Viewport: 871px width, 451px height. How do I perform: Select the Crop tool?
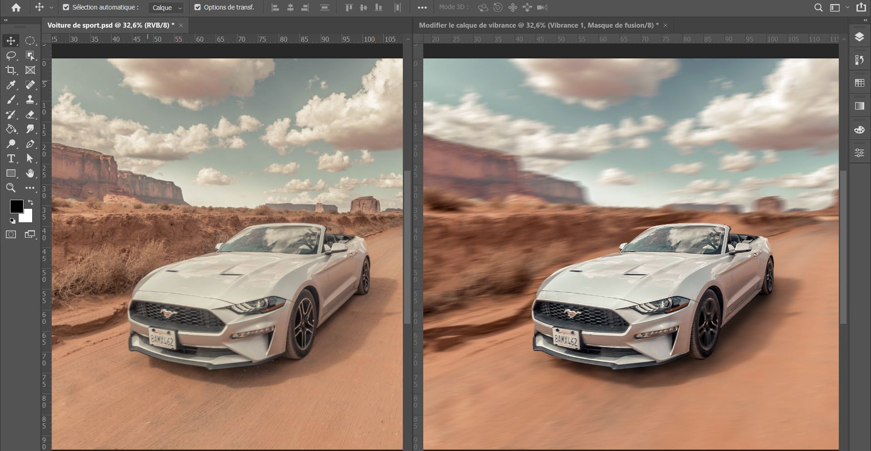[x=11, y=70]
